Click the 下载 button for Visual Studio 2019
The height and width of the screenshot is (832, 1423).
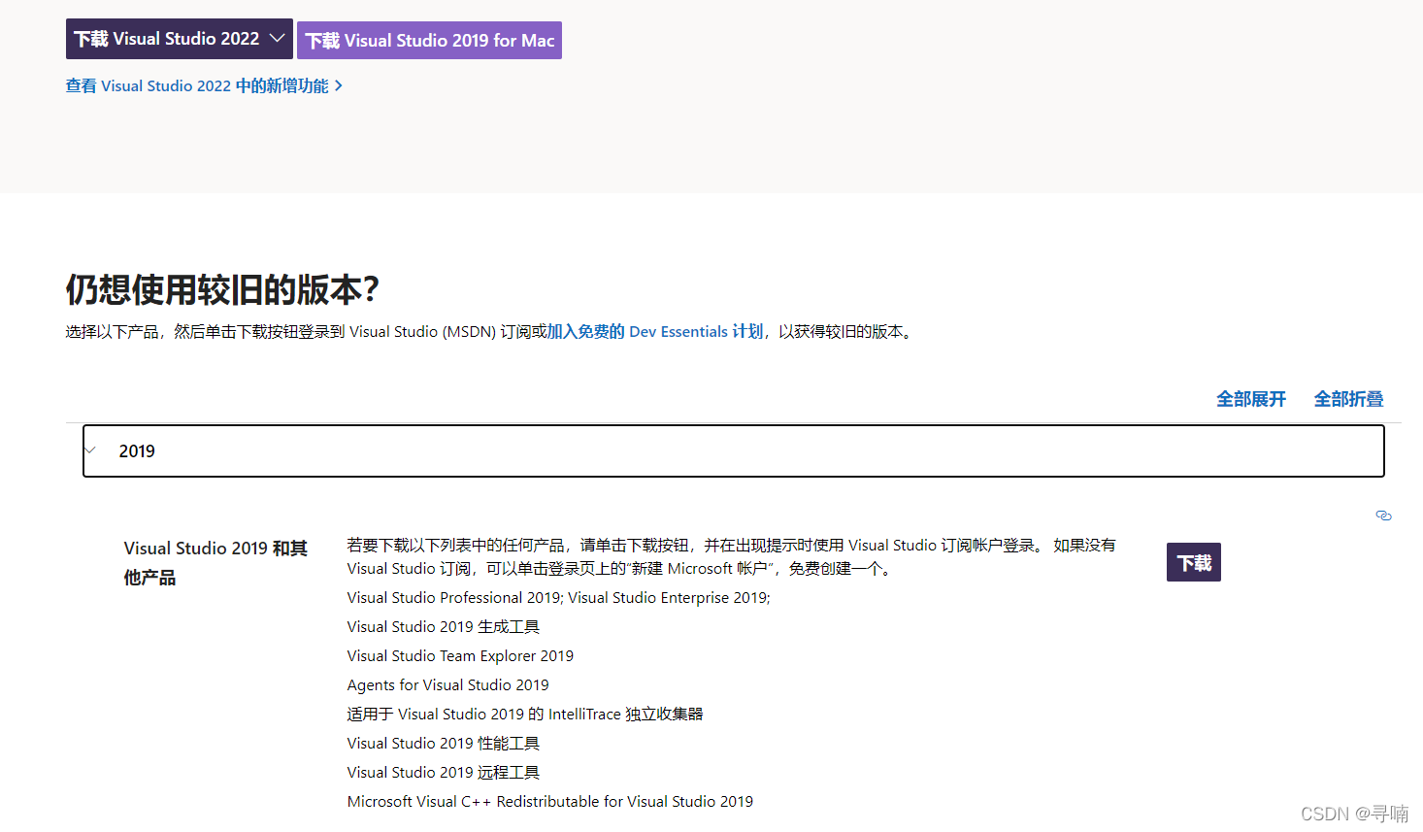pos(1194,562)
